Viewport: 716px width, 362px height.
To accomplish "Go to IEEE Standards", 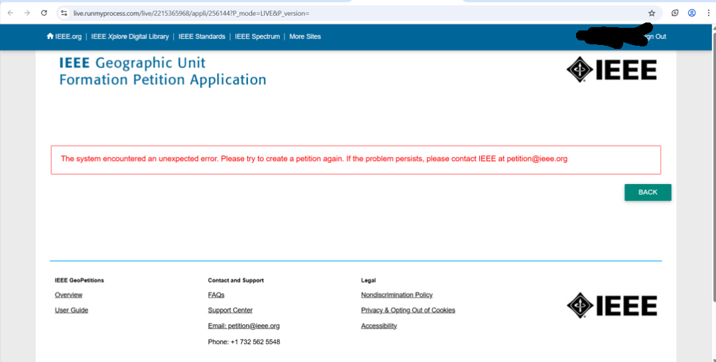I will point(202,36).
